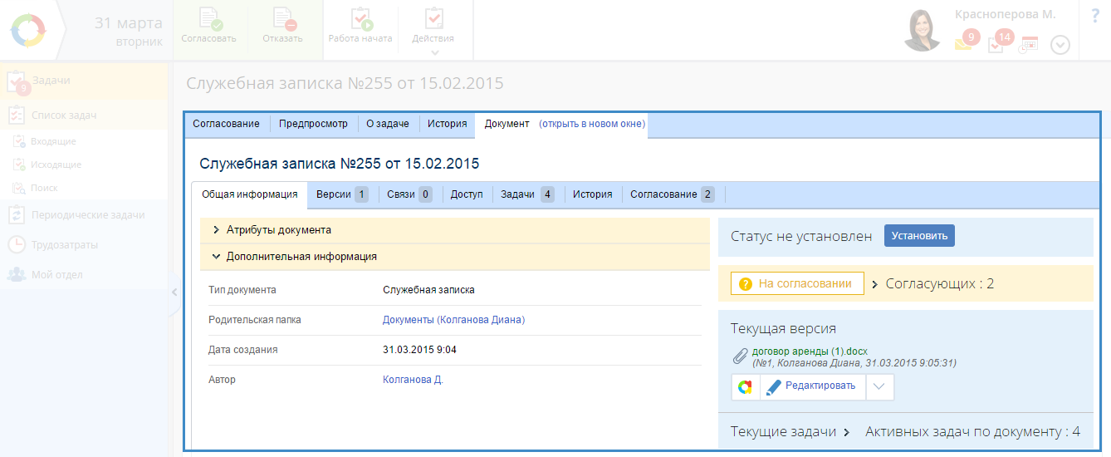
Task: Click the Установить status button
Action: click(x=919, y=236)
